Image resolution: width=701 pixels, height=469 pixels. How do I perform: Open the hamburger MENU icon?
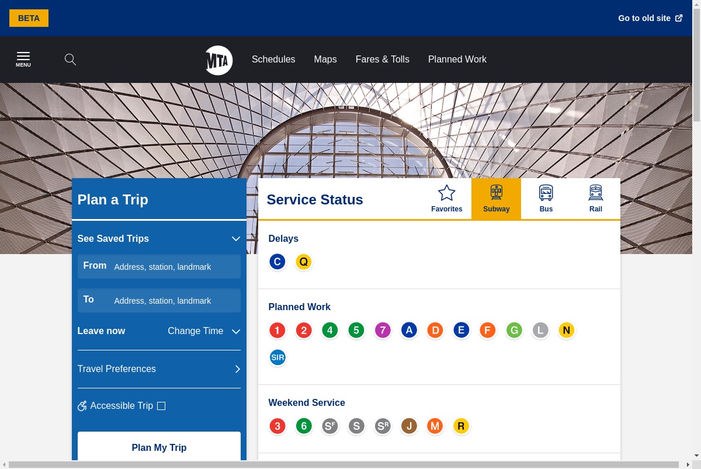(23, 59)
